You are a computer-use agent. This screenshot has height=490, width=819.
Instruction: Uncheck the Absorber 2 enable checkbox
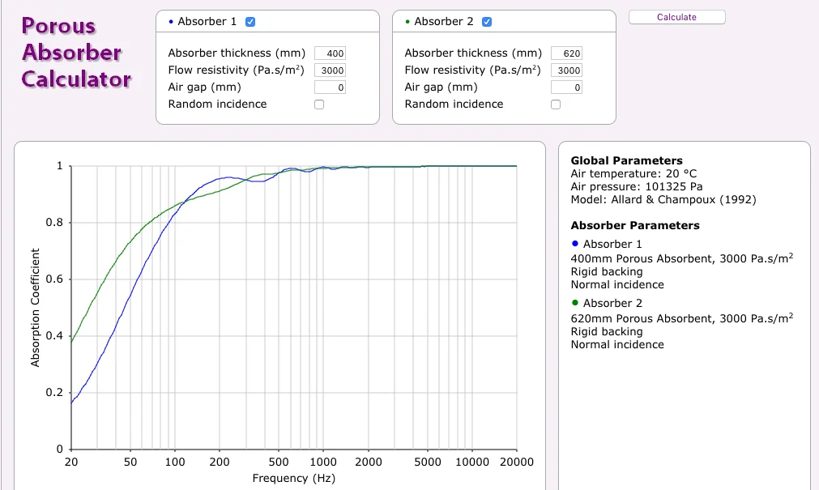(487, 22)
